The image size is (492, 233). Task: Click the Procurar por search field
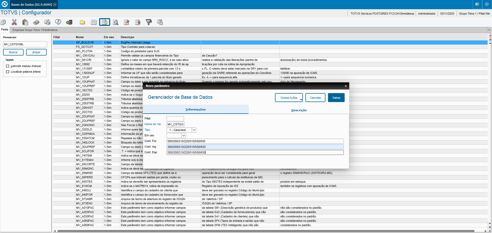(x=25, y=44)
